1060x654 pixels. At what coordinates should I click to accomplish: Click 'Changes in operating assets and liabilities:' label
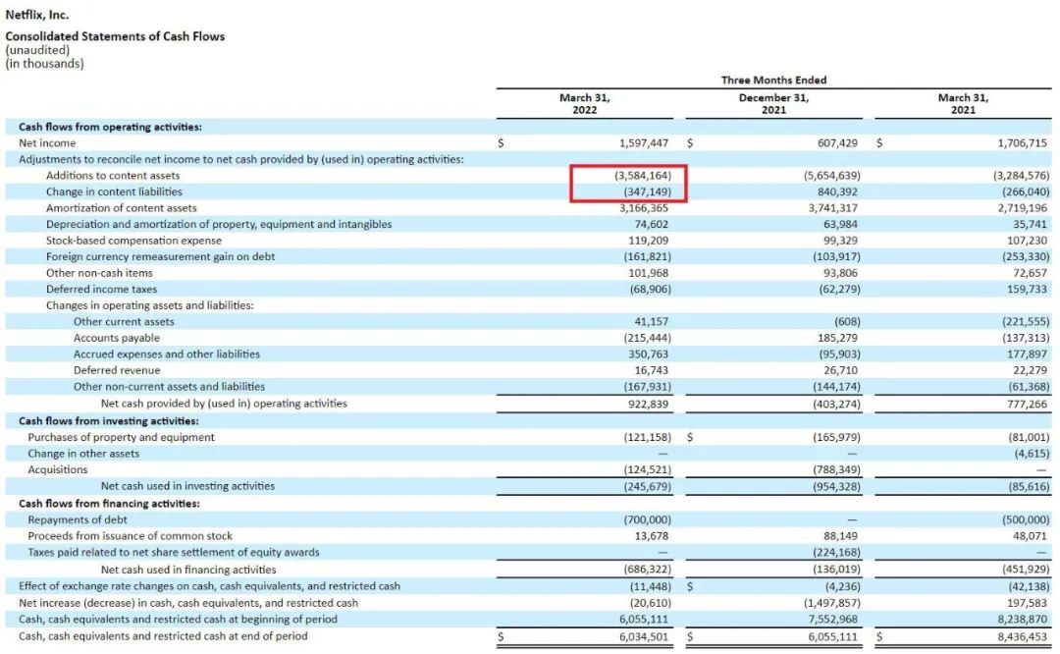150,305
